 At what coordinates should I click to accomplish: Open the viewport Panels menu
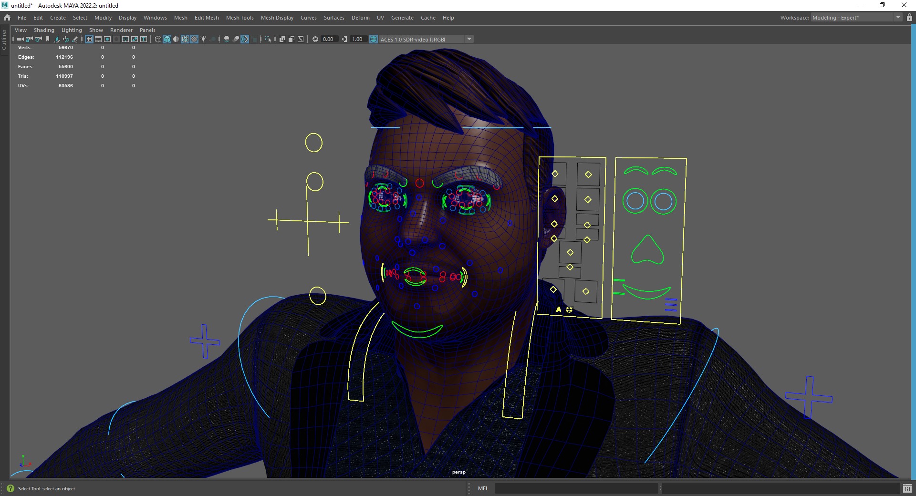coord(147,30)
